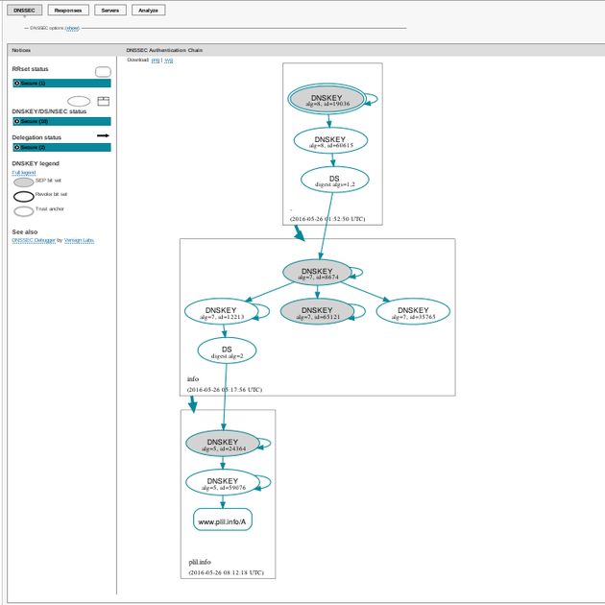Expand the Delegation status Secure (2) bar
The height and width of the screenshot is (605, 605).
pyautogui.click(x=61, y=148)
